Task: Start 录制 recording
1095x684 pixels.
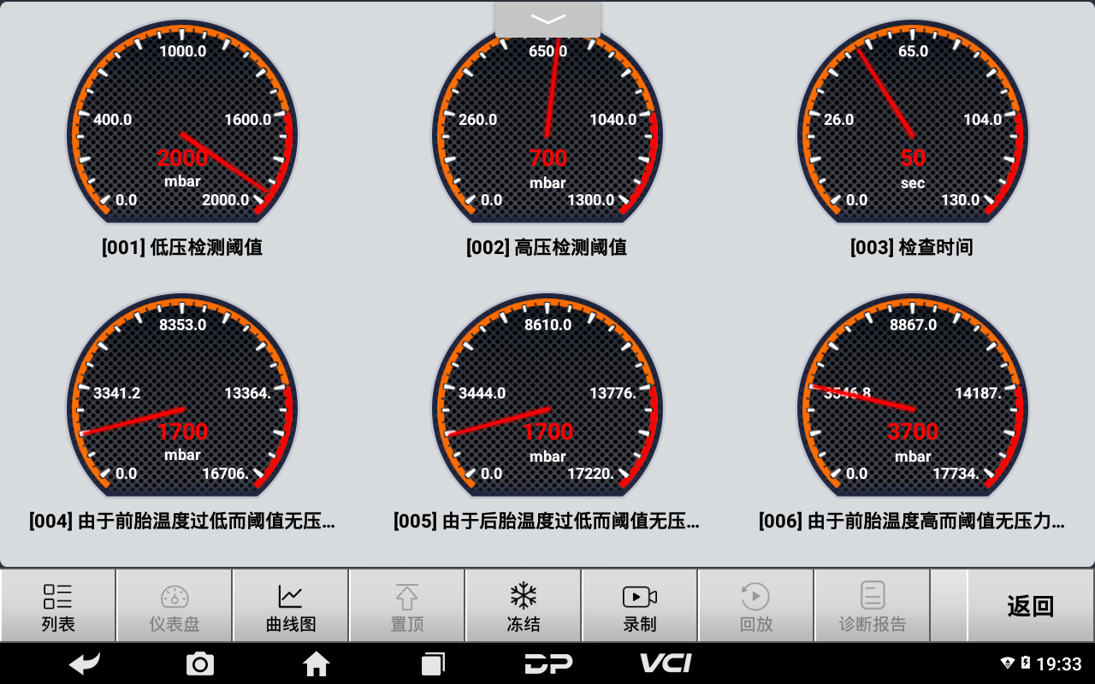Action: coord(640,606)
